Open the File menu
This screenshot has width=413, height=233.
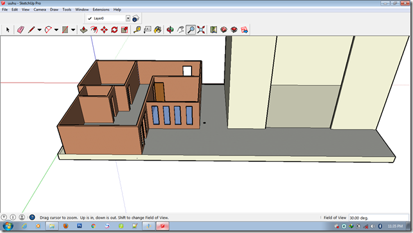(x=4, y=10)
